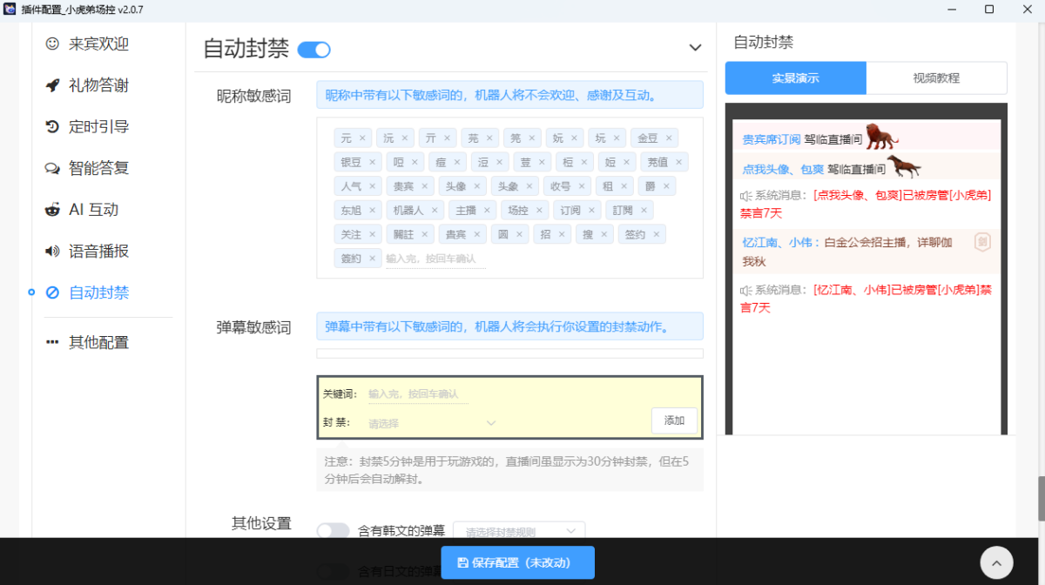Open 智能答复 chat settings

(52, 169)
